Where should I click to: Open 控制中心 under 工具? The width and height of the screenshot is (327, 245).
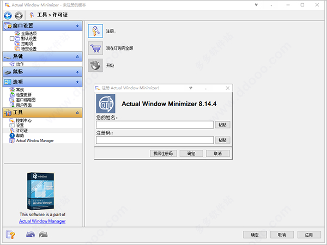pos(23,120)
